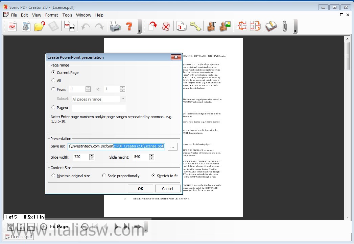Viewport: 354px width, 244px height.
Task: Jump to the last page arrow
Action: 127,227
